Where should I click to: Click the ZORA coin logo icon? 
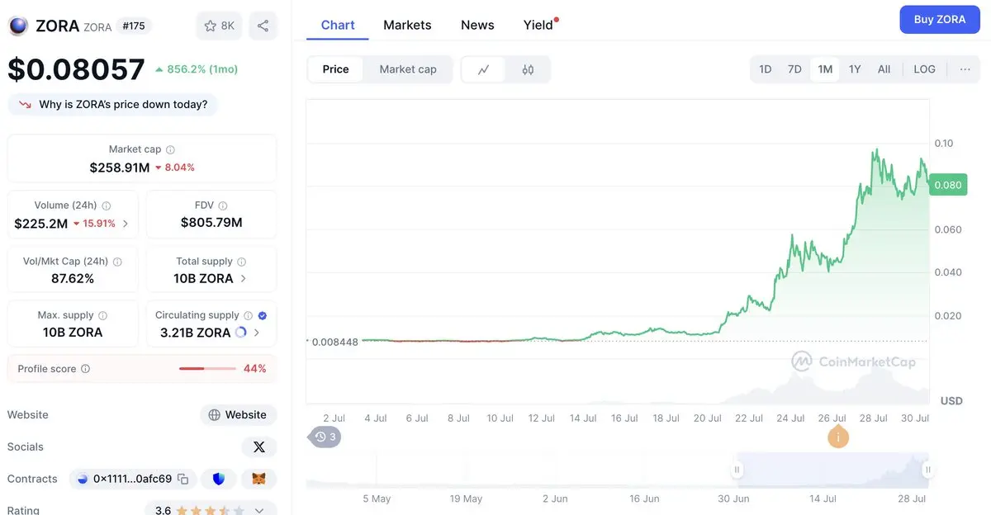pos(17,26)
